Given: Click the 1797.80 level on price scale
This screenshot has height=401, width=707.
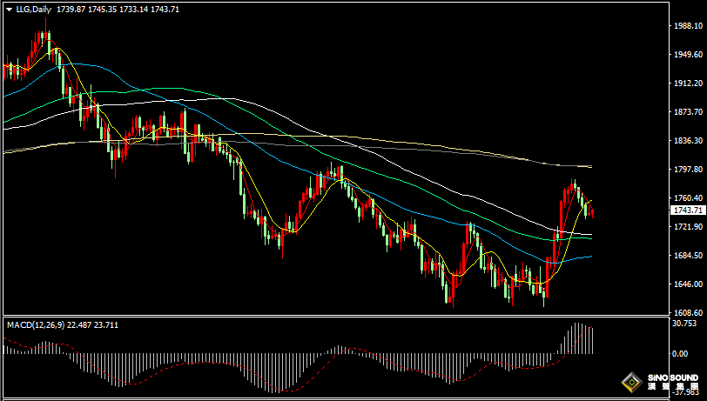Looking at the screenshot, I should pyautogui.click(x=688, y=170).
